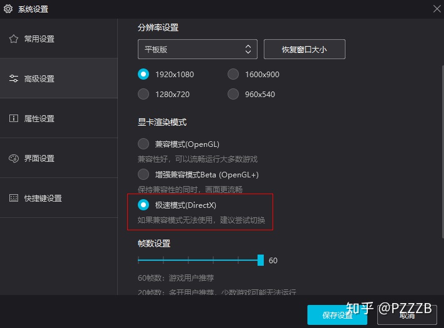Open the 属性设置 tab
Screen dimensions: 444x328
click(x=59, y=118)
